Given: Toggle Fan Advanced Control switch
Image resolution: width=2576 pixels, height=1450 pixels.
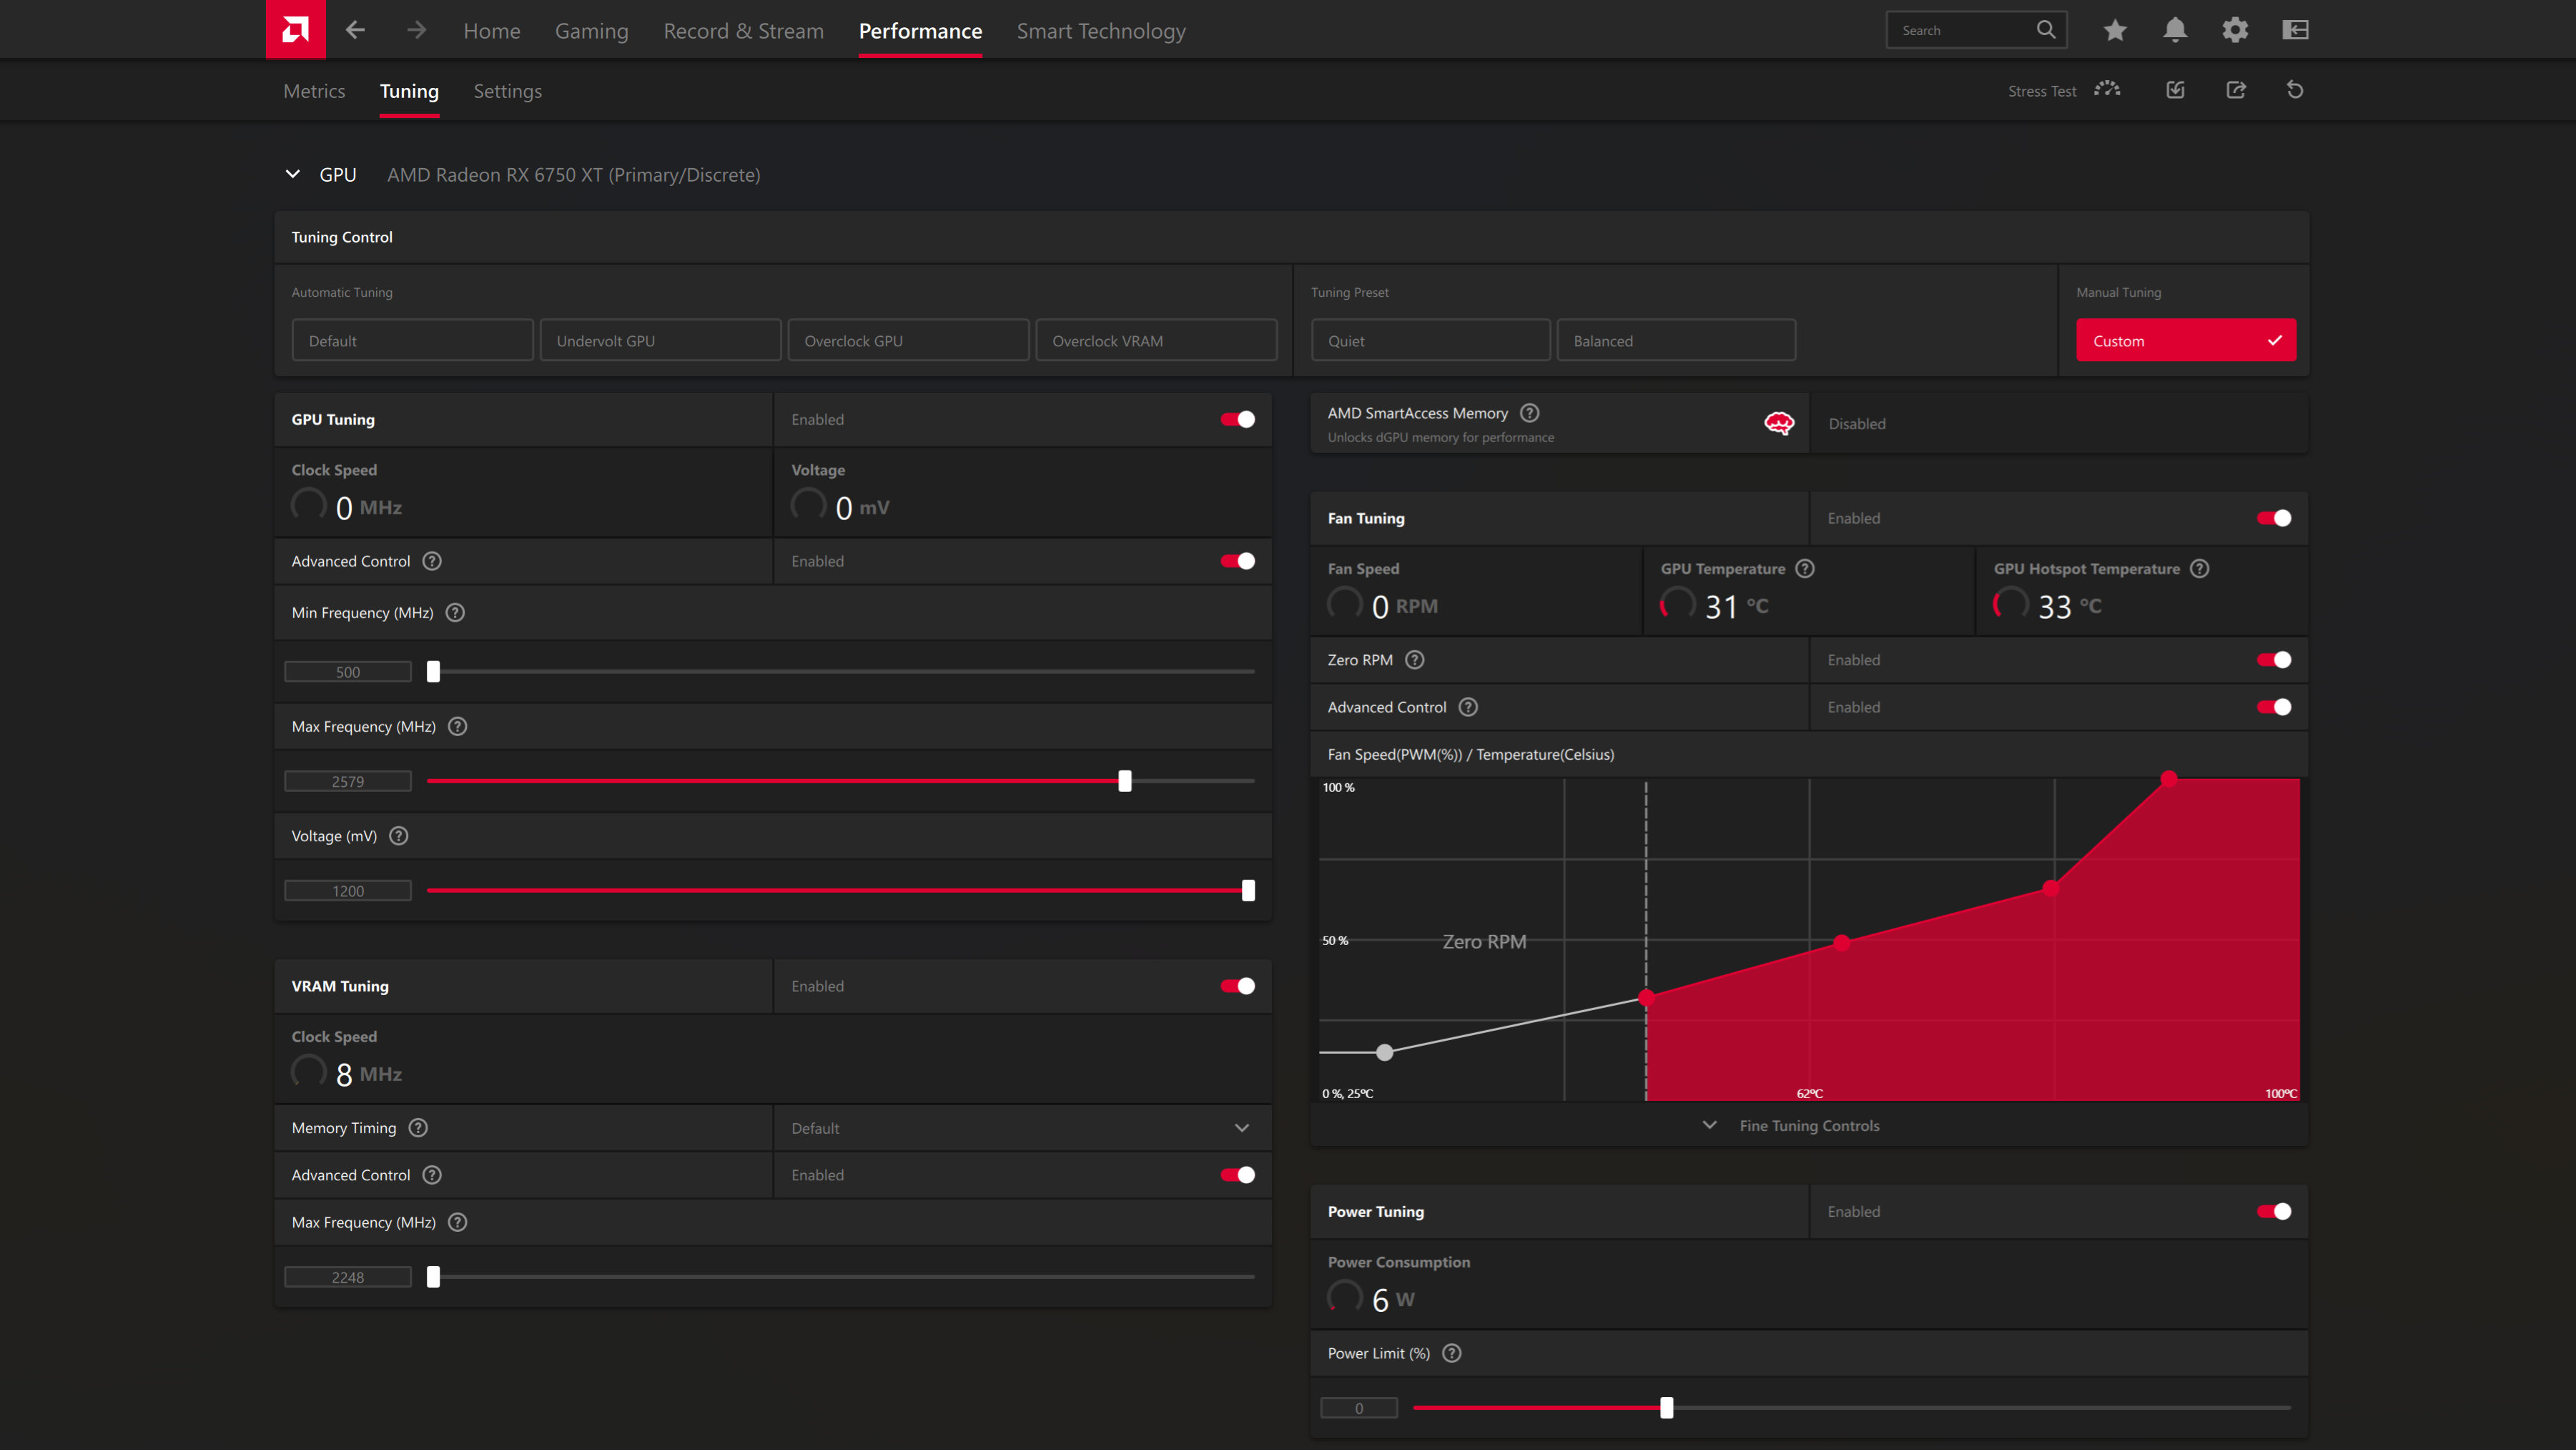Looking at the screenshot, I should tap(2273, 707).
